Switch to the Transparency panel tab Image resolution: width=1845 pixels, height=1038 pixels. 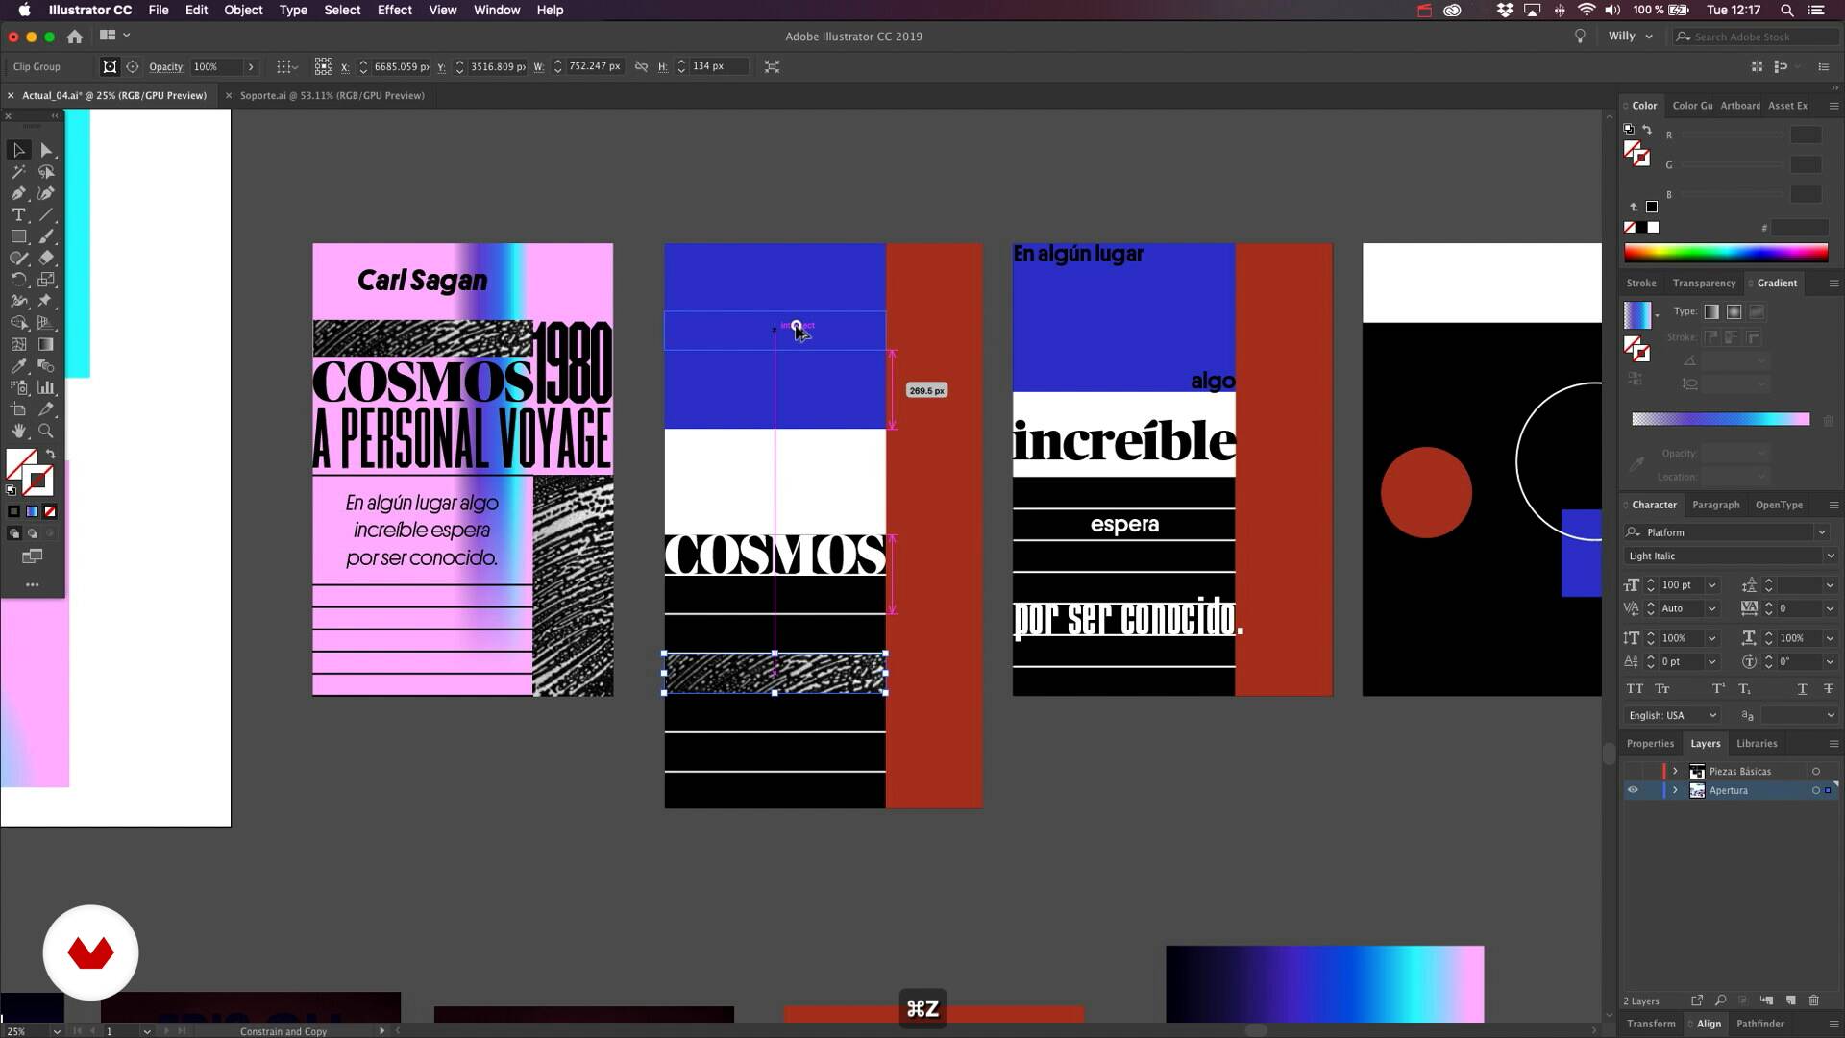pos(1704,283)
